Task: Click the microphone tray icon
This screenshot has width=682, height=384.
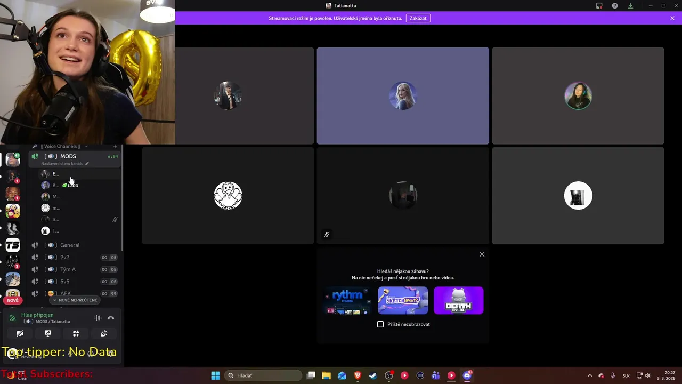Action: point(613,375)
